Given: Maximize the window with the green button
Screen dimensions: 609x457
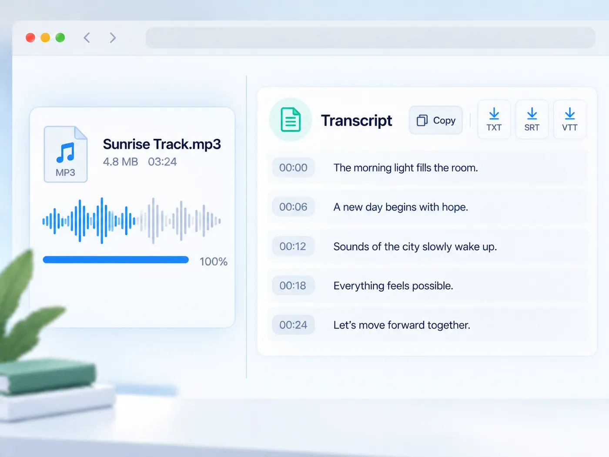Looking at the screenshot, I should [60, 38].
